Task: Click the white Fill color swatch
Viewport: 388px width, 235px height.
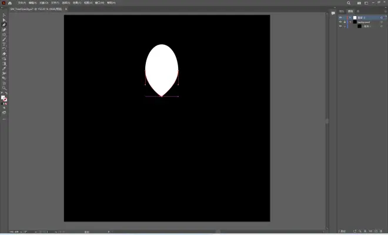Action: point(3,97)
